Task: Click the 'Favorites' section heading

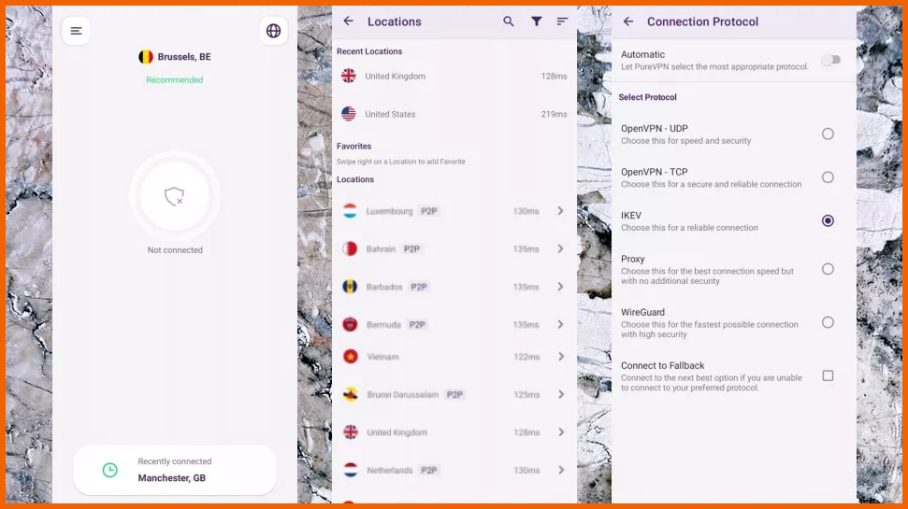Action: coord(353,147)
